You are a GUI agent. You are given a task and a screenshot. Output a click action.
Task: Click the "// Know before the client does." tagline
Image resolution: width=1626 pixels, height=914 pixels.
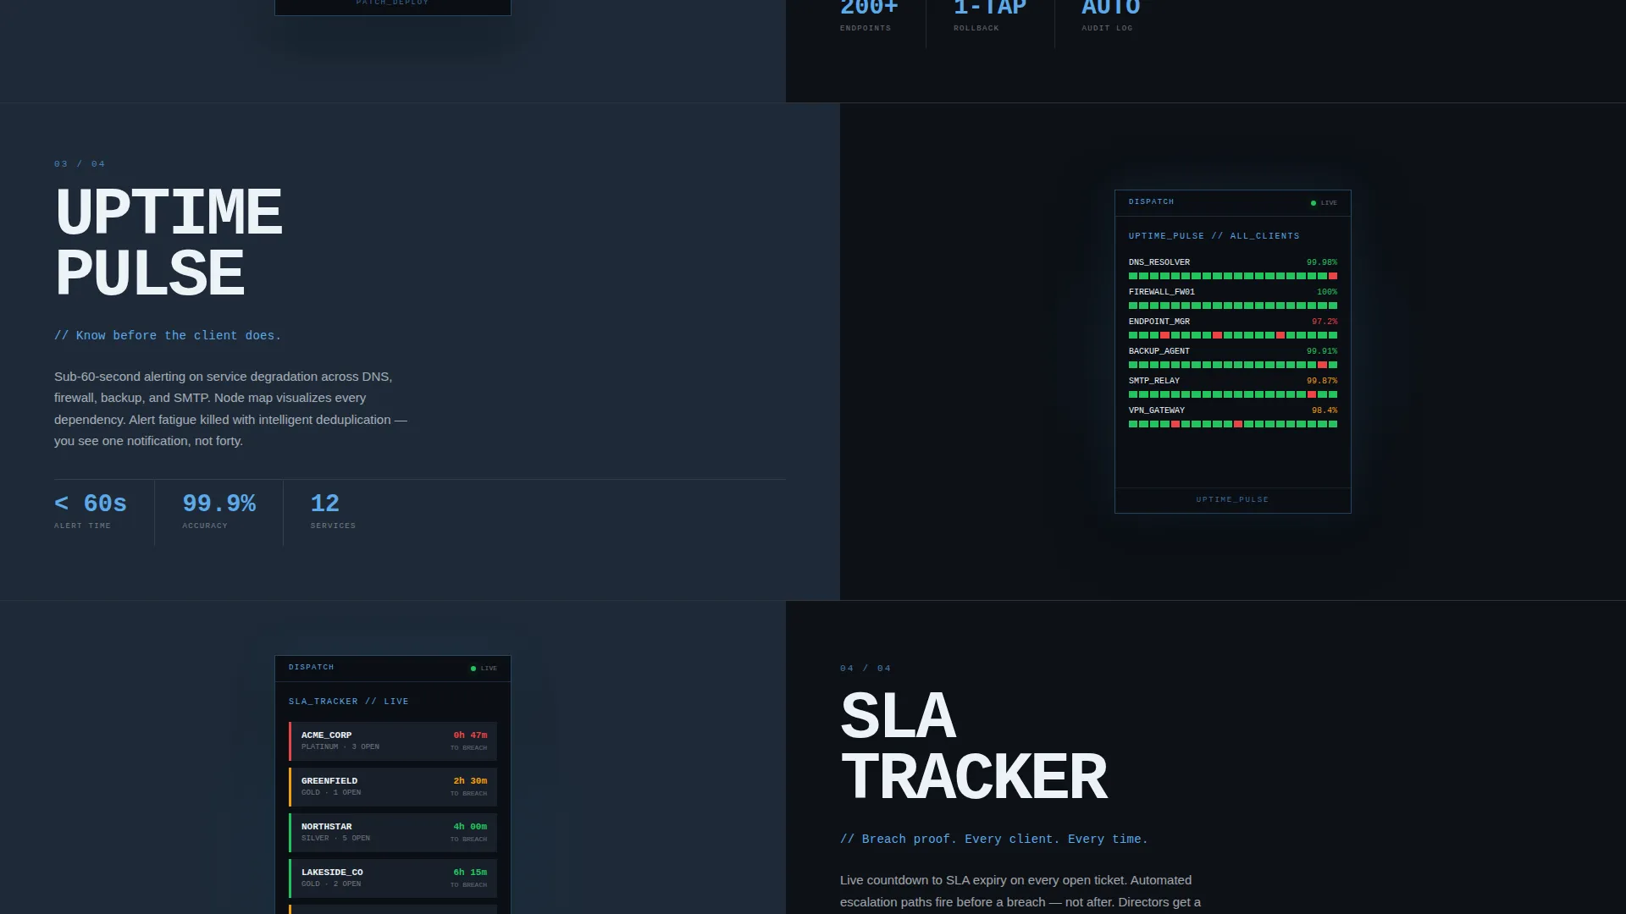(x=168, y=336)
